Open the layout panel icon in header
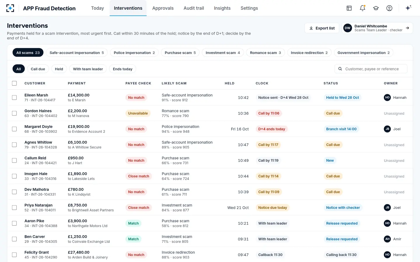This screenshot has width=420, height=262. [349, 8]
